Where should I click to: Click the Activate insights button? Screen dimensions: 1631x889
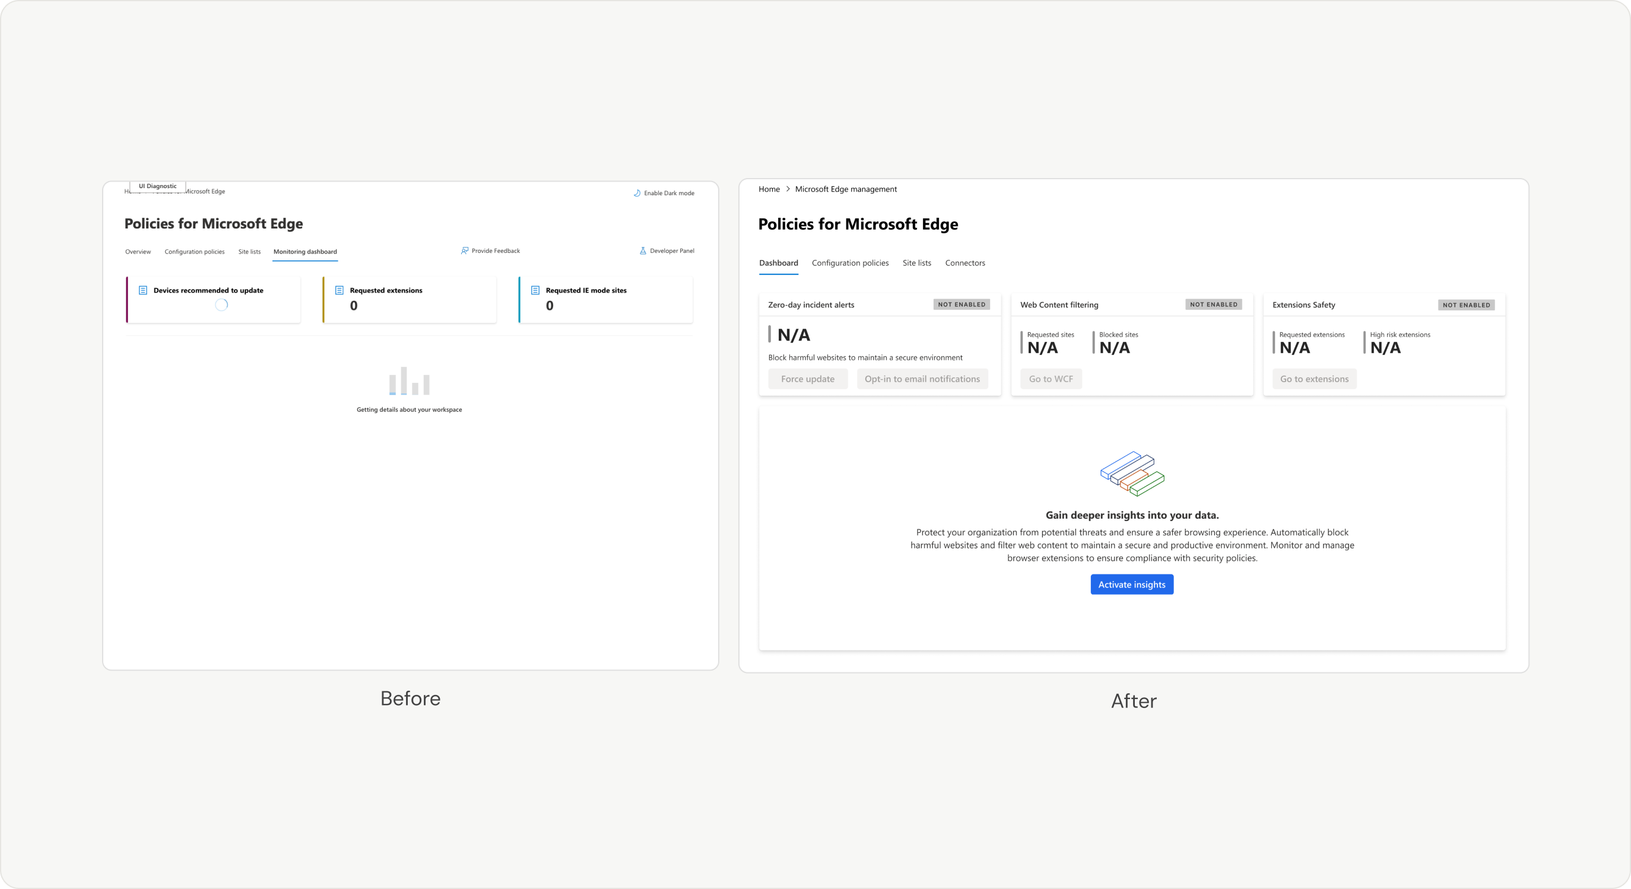coord(1131,585)
